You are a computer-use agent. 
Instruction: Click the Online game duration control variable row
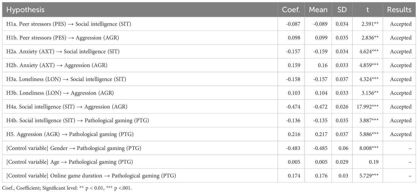(x=209, y=176)
